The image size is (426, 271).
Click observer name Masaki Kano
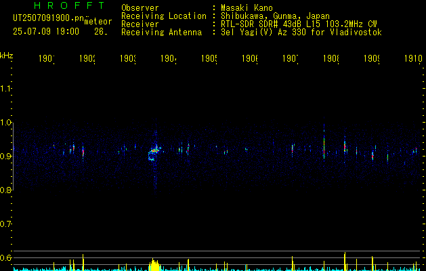click(247, 8)
